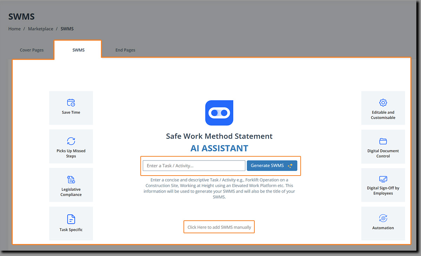Open the End Pages tab
Viewport: 421px width, 256px height.
tap(125, 50)
